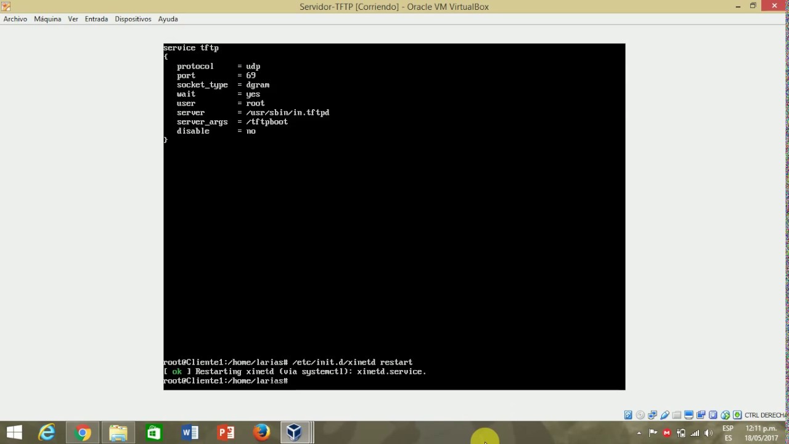Open the Máquina menu
789x444 pixels.
click(47, 19)
